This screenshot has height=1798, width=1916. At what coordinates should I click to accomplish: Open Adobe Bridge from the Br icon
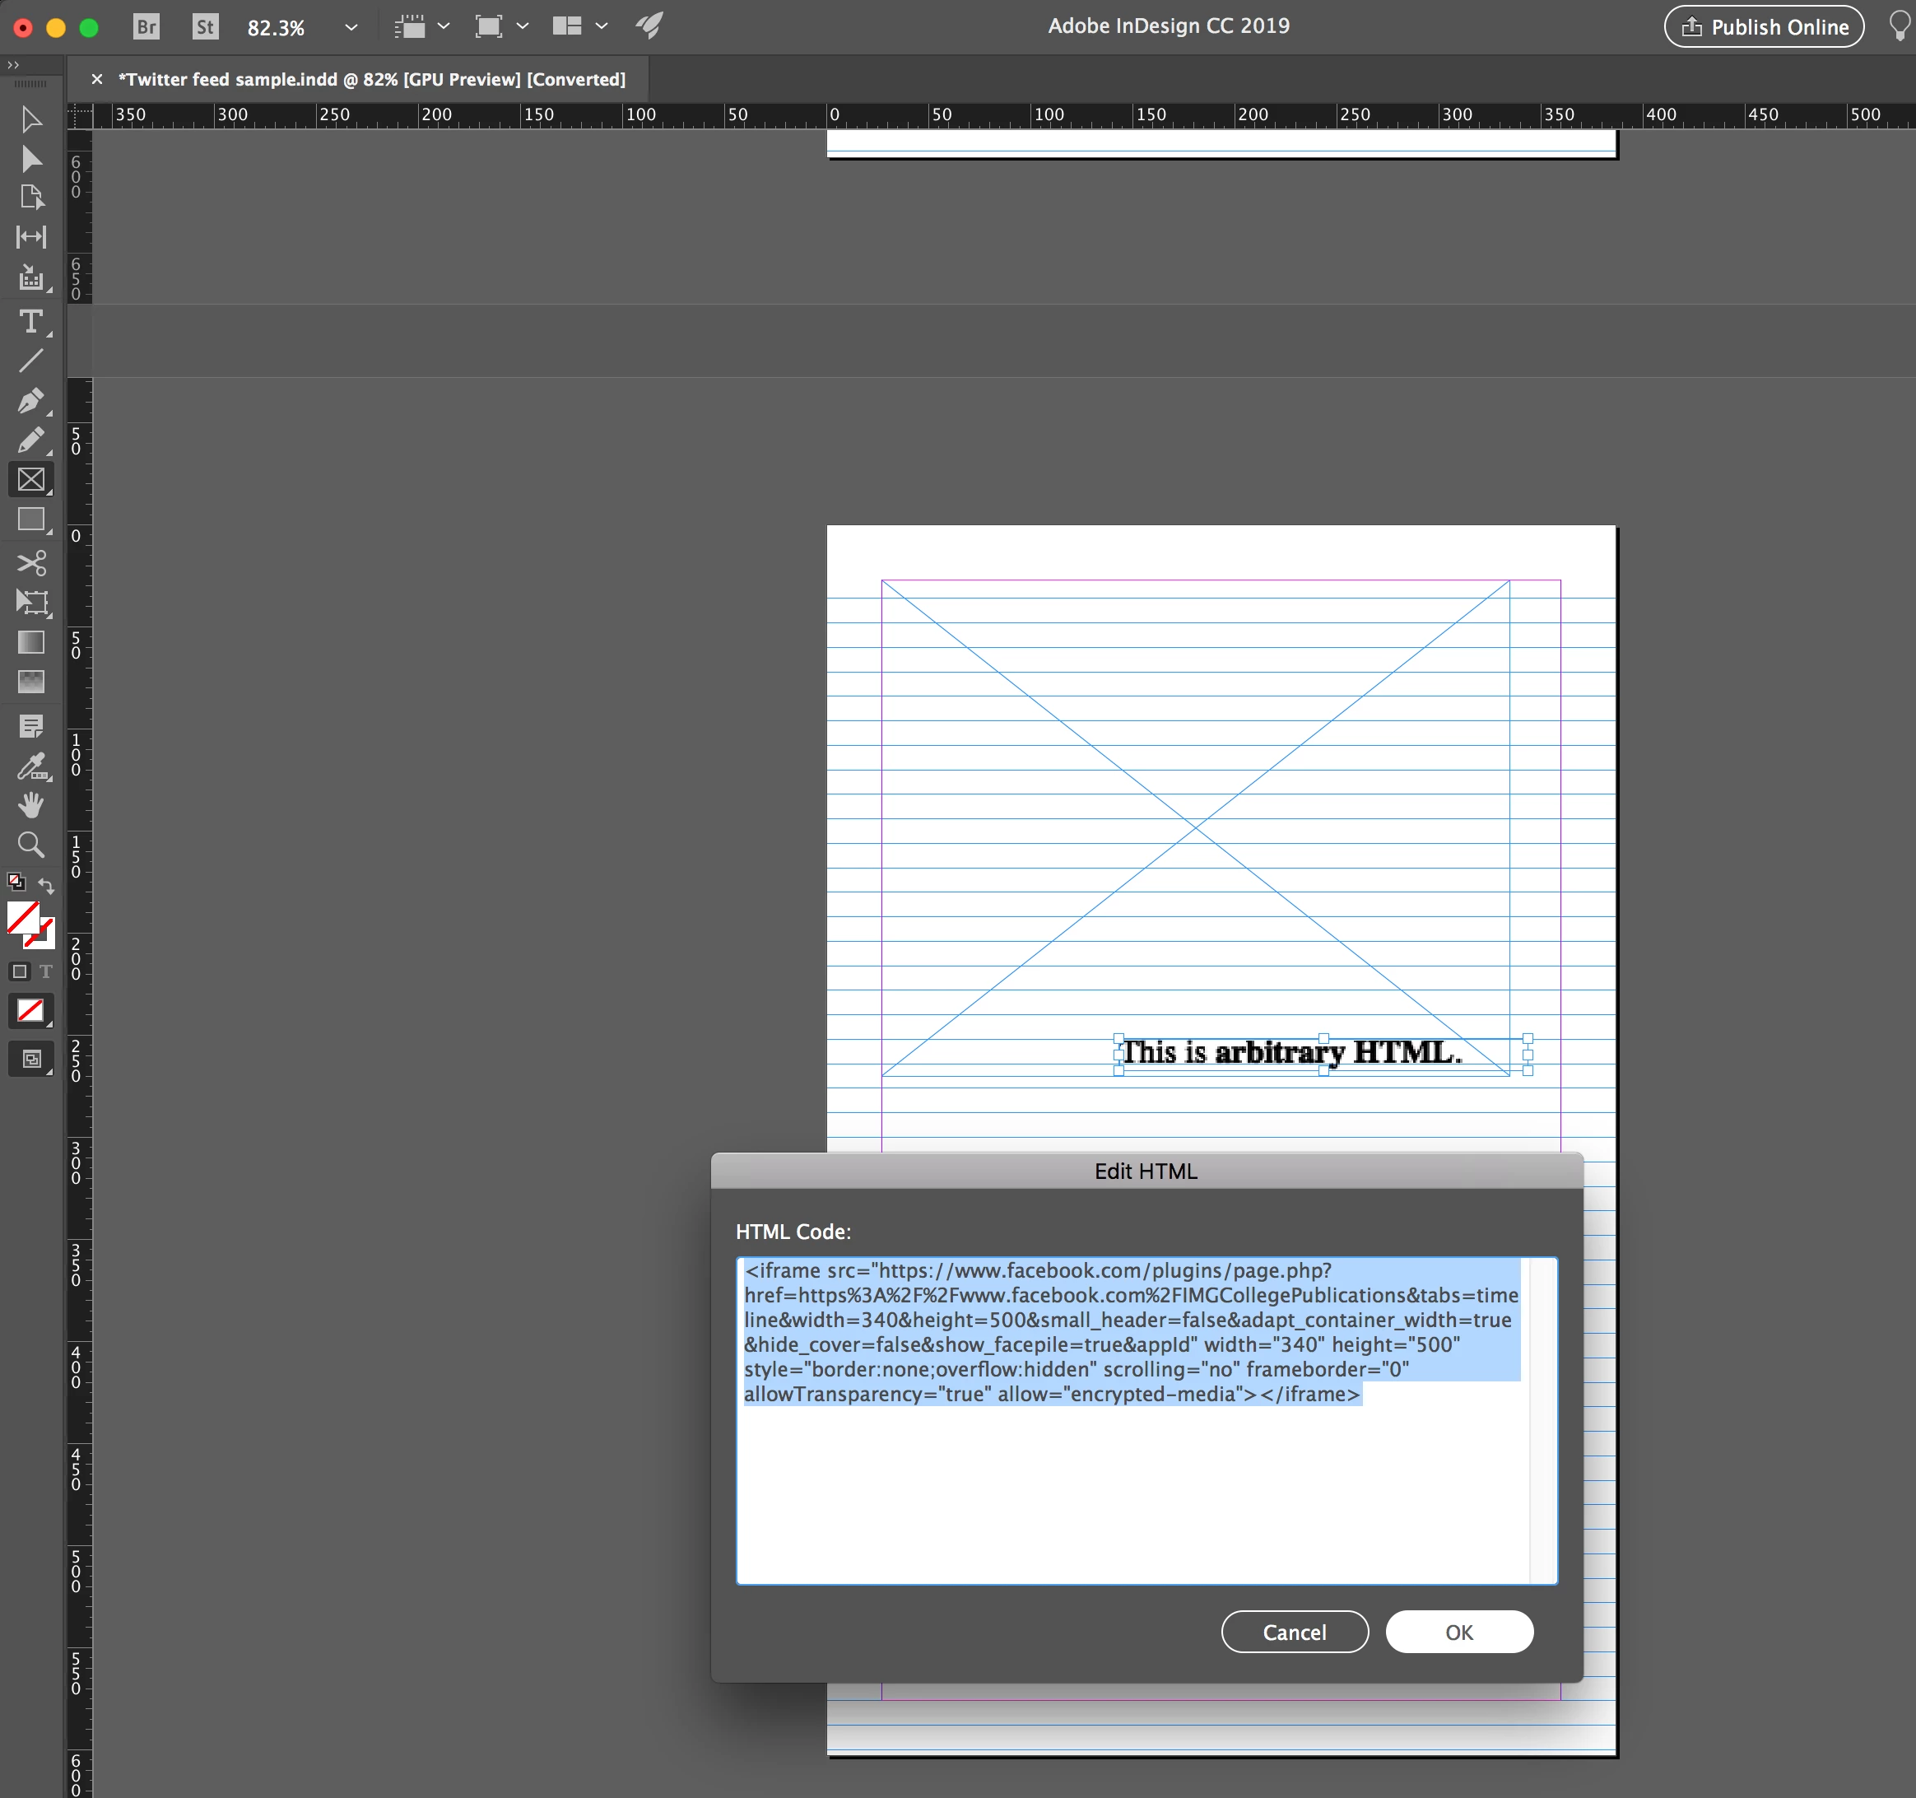point(146,26)
